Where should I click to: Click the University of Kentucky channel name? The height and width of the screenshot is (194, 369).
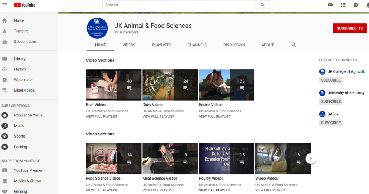pyautogui.click(x=346, y=93)
